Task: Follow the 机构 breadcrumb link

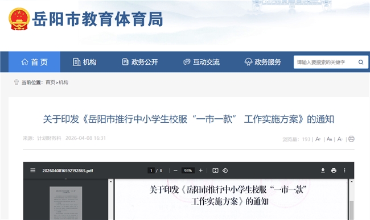Action: [64, 82]
